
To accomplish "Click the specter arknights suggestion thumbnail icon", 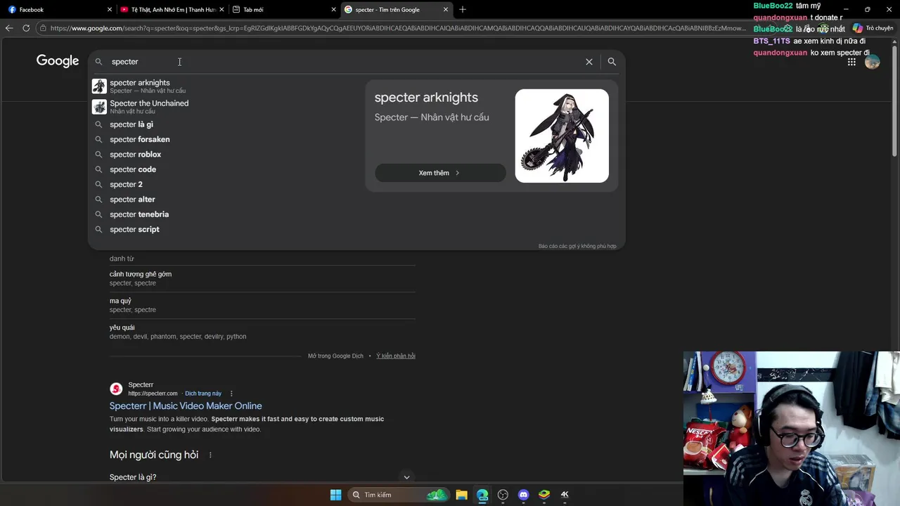I will pyautogui.click(x=99, y=86).
